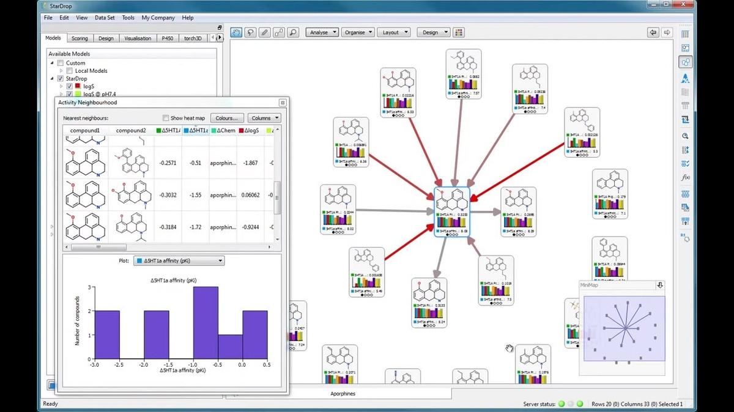The width and height of the screenshot is (734, 412).
Task: Open the Layout dropdown menu
Action: click(x=394, y=32)
